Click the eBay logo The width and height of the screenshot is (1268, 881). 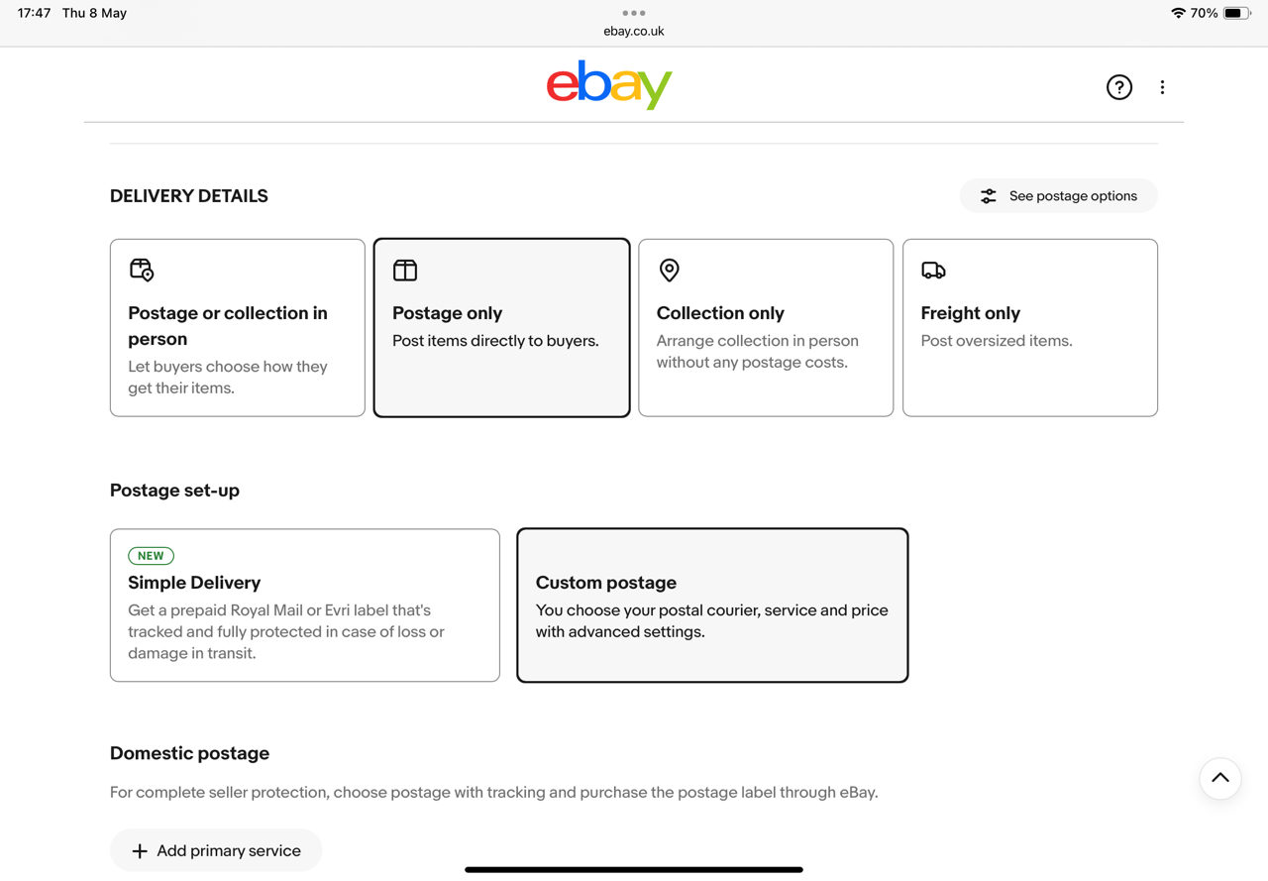coord(609,85)
